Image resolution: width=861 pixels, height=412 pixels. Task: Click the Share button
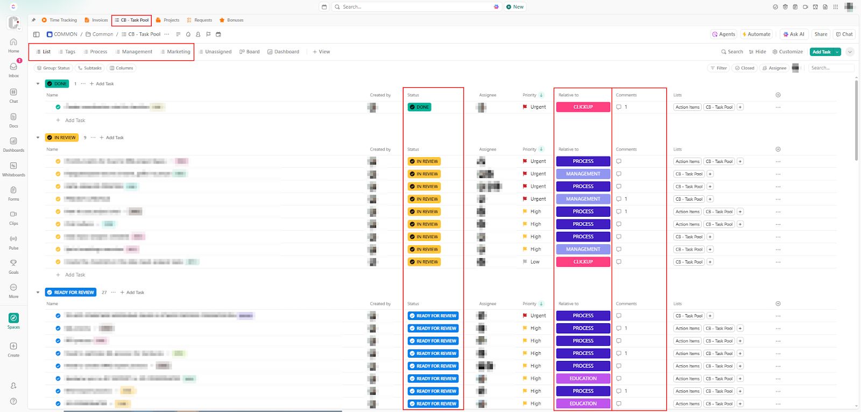[821, 34]
